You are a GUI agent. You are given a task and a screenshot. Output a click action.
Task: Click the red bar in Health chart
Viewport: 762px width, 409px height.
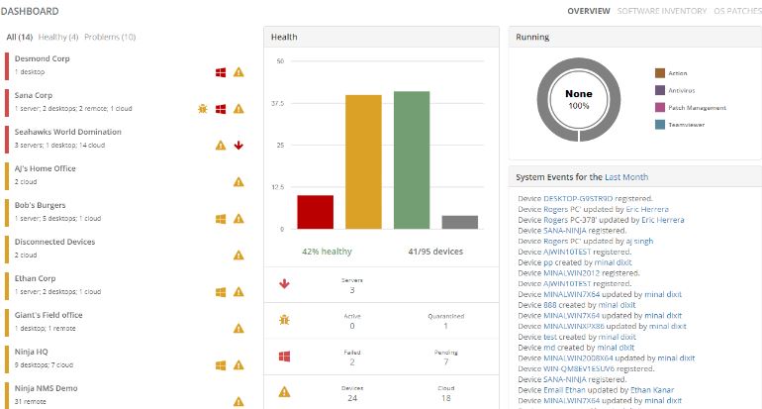pyautogui.click(x=316, y=212)
